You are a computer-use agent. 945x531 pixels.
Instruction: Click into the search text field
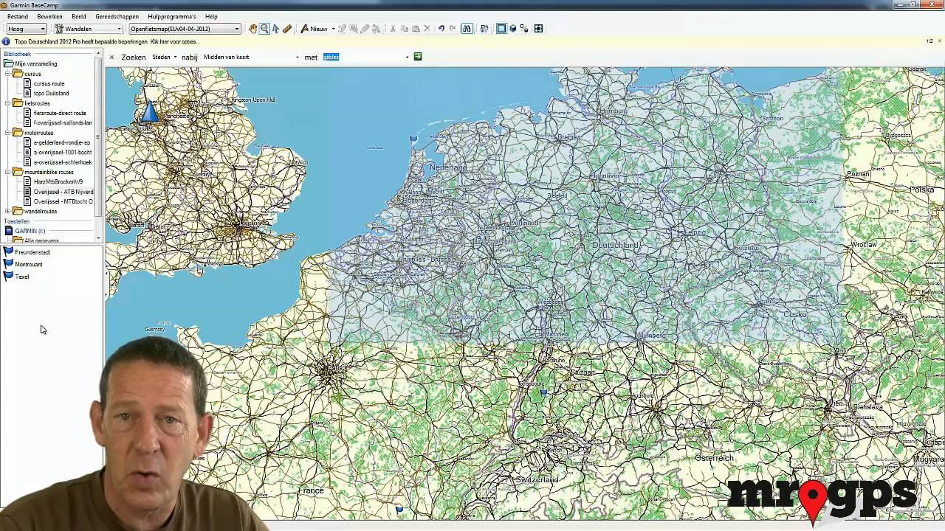[362, 57]
